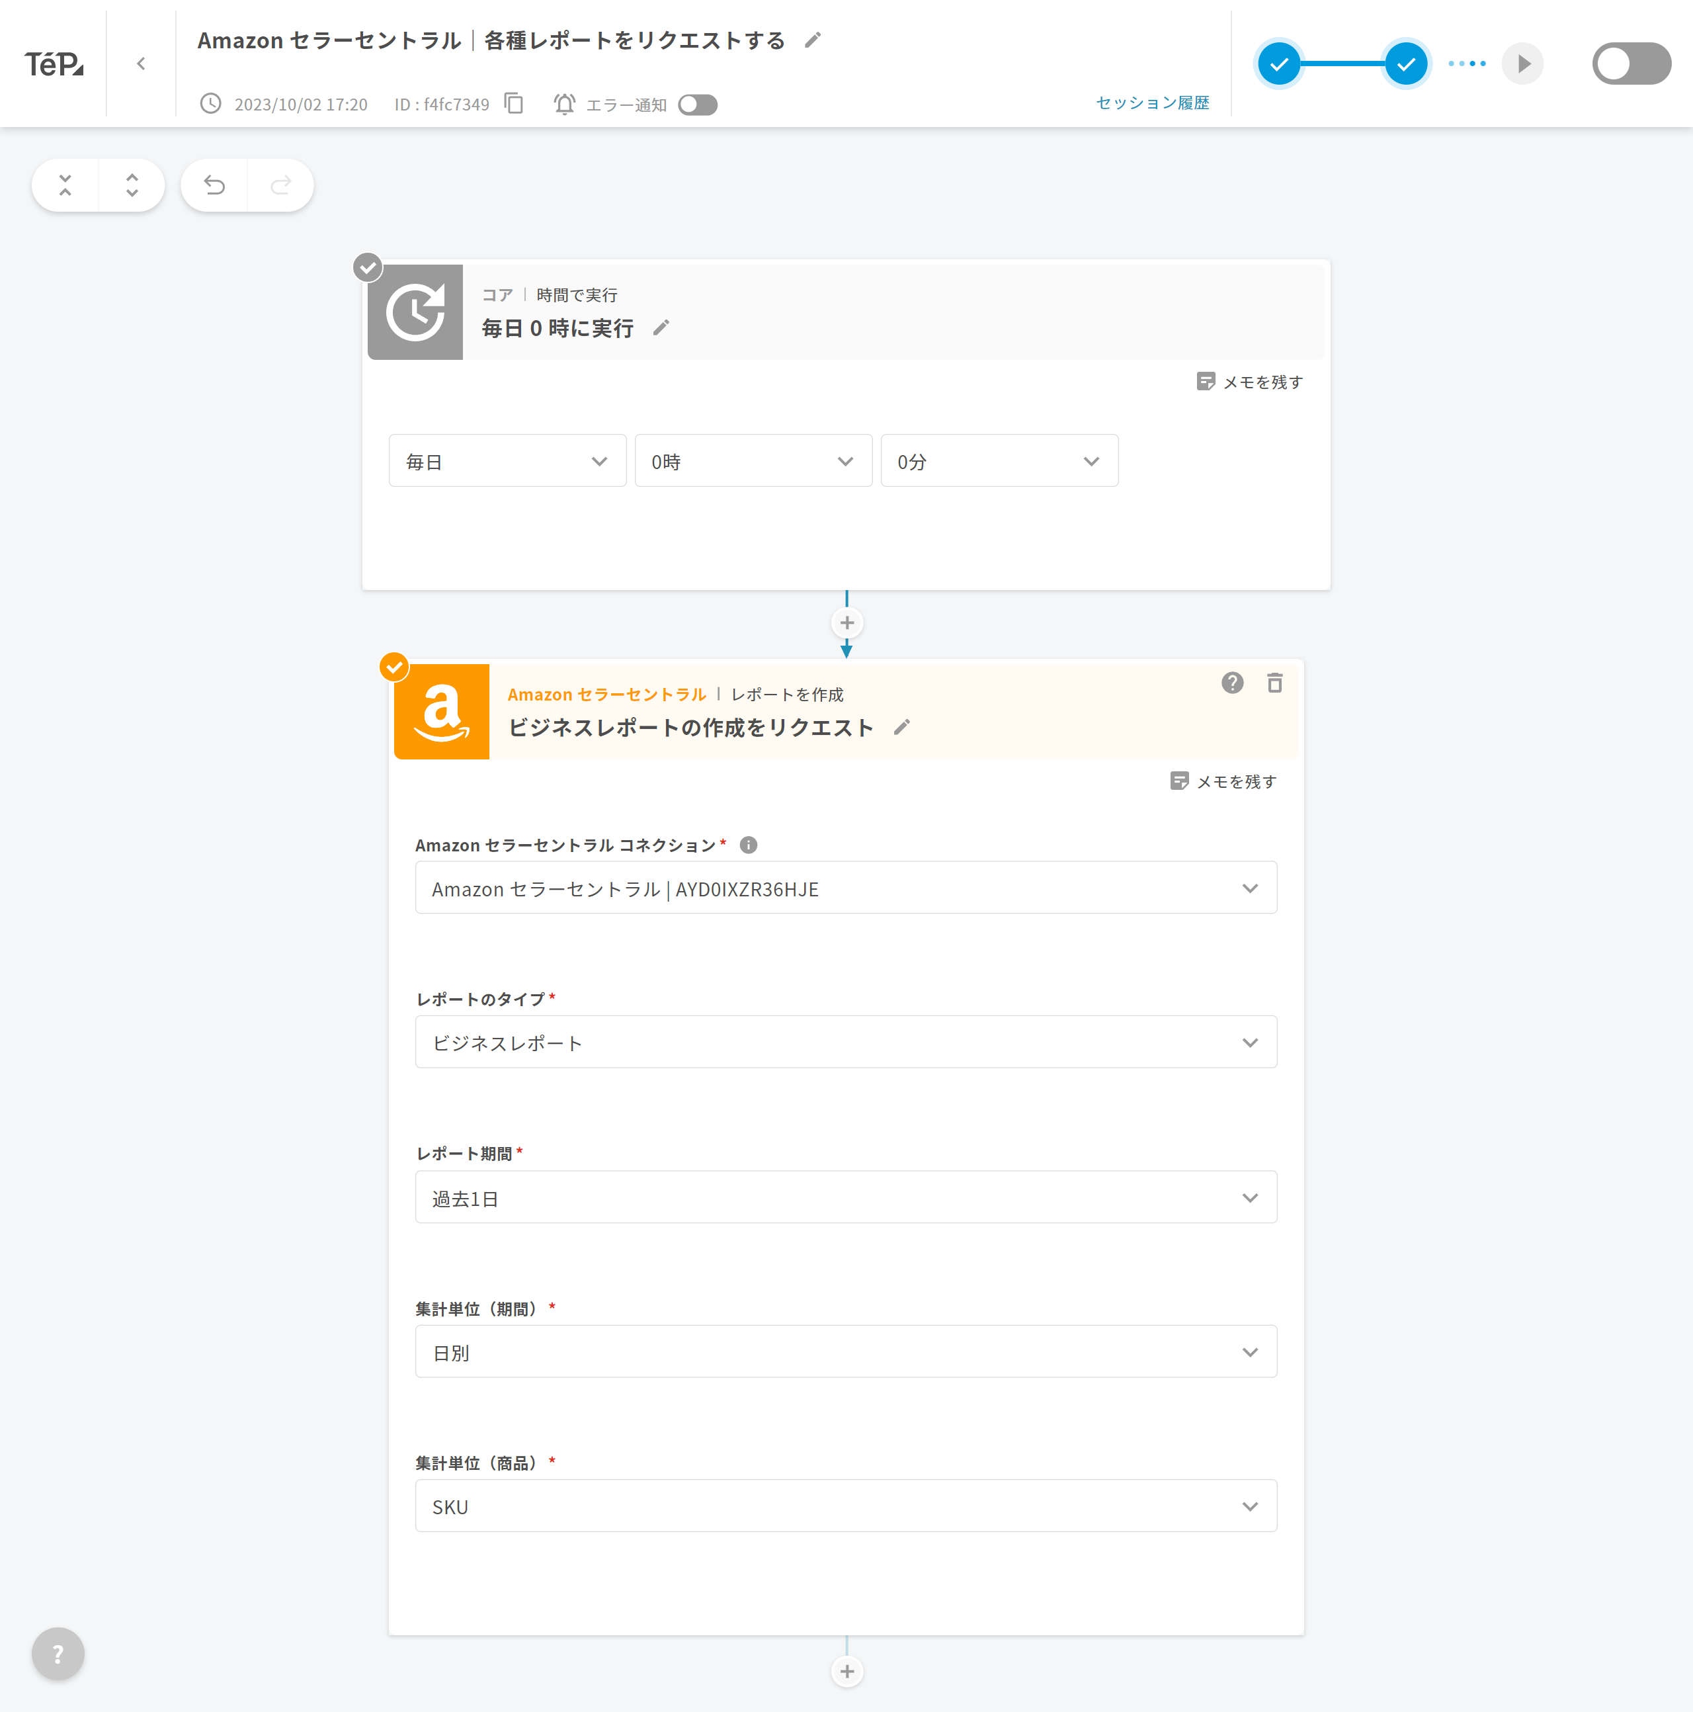Toggle the エラー通知 switch
The width and height of the screenshot is (1693, 1712).
point(697,105)
